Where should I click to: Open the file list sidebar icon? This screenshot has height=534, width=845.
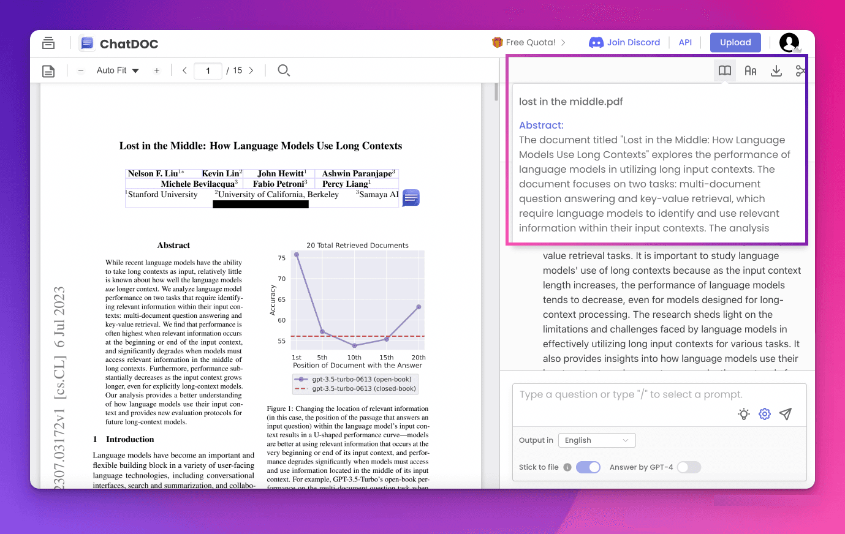48,43
